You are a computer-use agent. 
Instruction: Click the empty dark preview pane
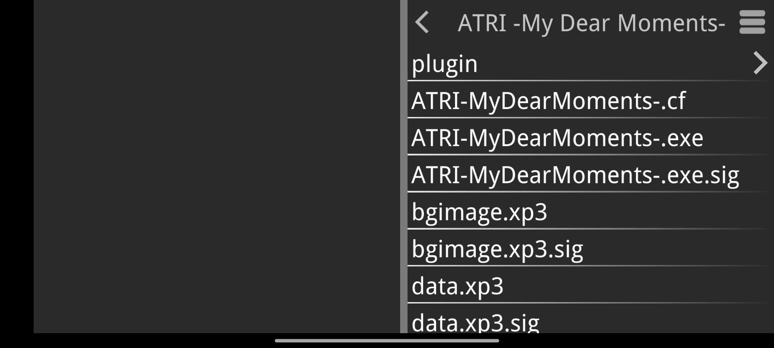tap(217, 166)
